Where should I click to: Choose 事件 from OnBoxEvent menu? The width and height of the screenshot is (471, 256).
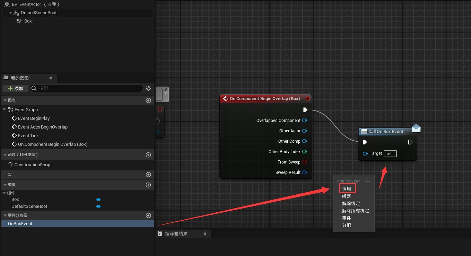click(347, 218)
